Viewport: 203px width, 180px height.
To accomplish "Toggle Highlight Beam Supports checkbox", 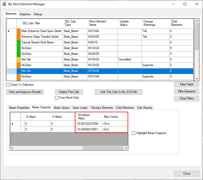I will [x=133, y=133].
